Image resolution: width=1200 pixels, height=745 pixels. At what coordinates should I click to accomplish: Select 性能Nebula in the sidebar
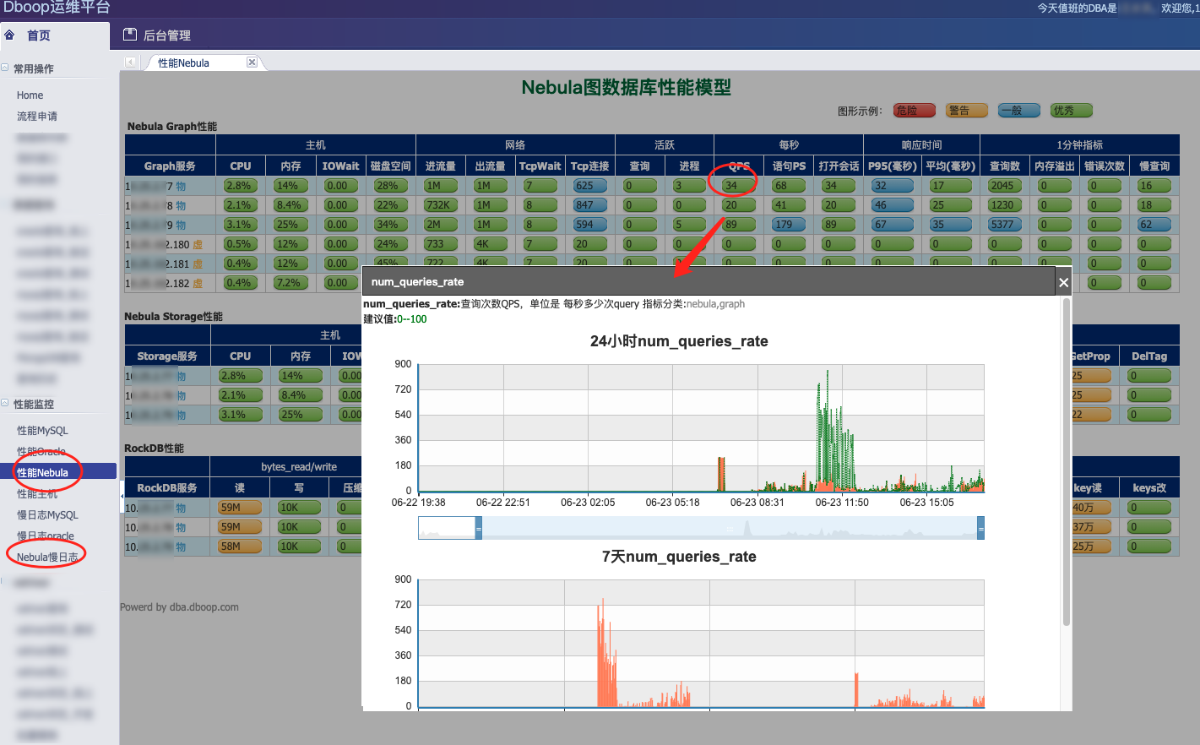point(58,472)
